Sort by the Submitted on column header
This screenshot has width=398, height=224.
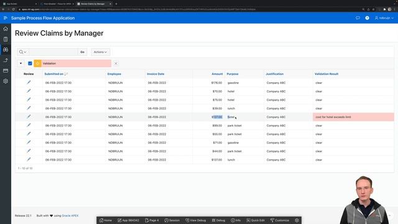pos(54,74)
